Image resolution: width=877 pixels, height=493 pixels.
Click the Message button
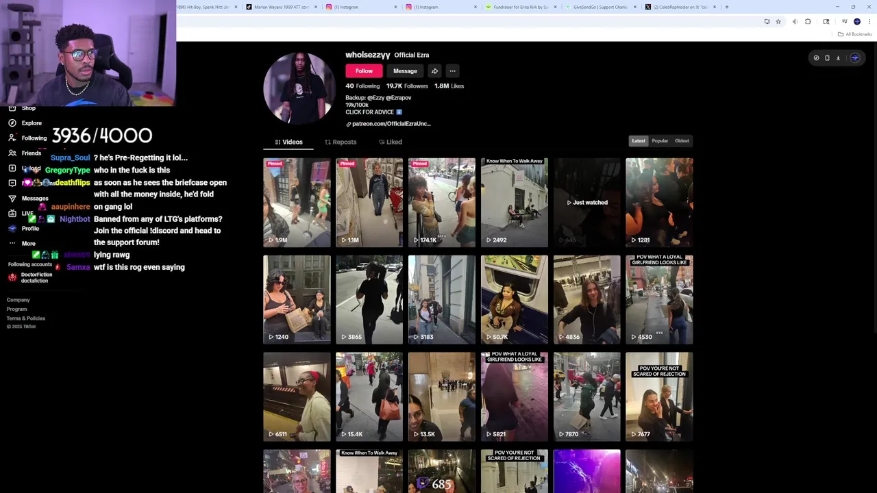[x=405, y=71]
